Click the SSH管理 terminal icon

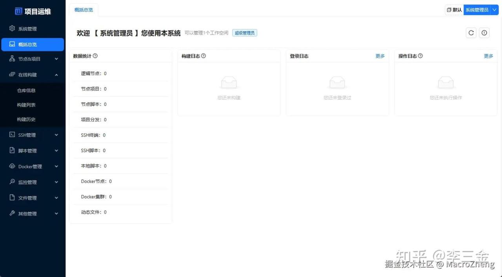12,135
